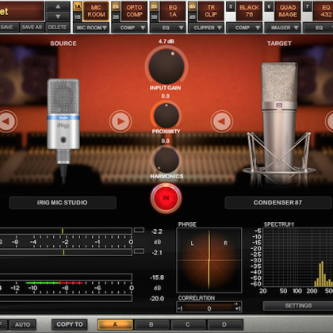Click the COPY TO button
This screenshot has width=333, height=333.
tap(70, 324)
